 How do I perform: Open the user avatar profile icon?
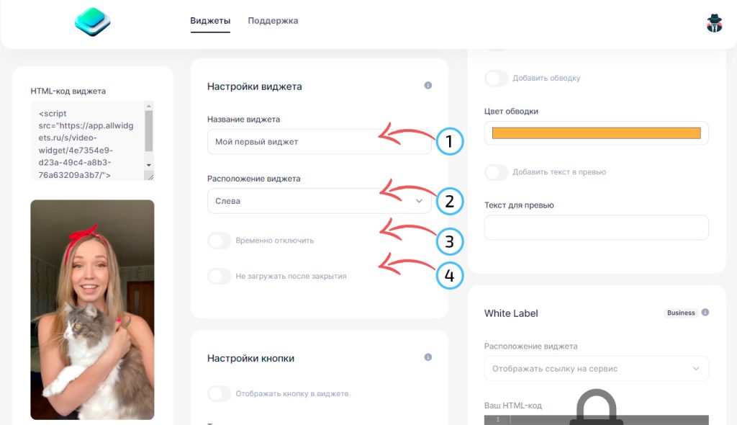[714, 22]
